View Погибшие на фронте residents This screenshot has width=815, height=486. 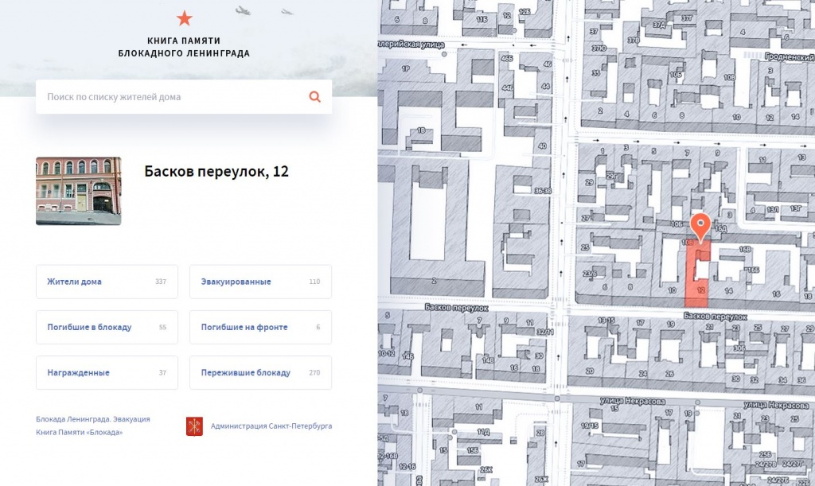[x=260, y=327]
